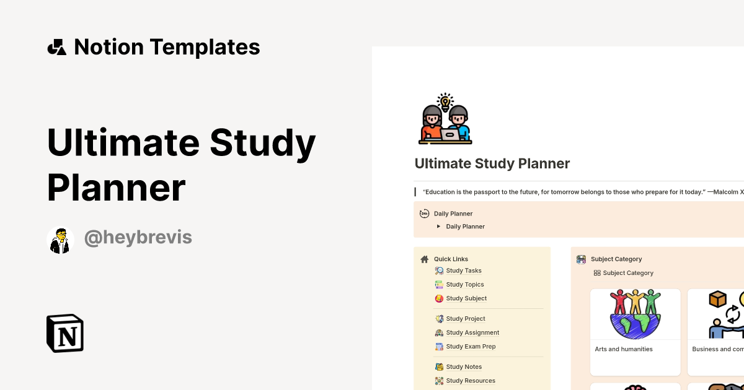The width and height of the screenshot is (744, 390).
Task: Click the Study Subject icon
Action: [x=438, y=298]
